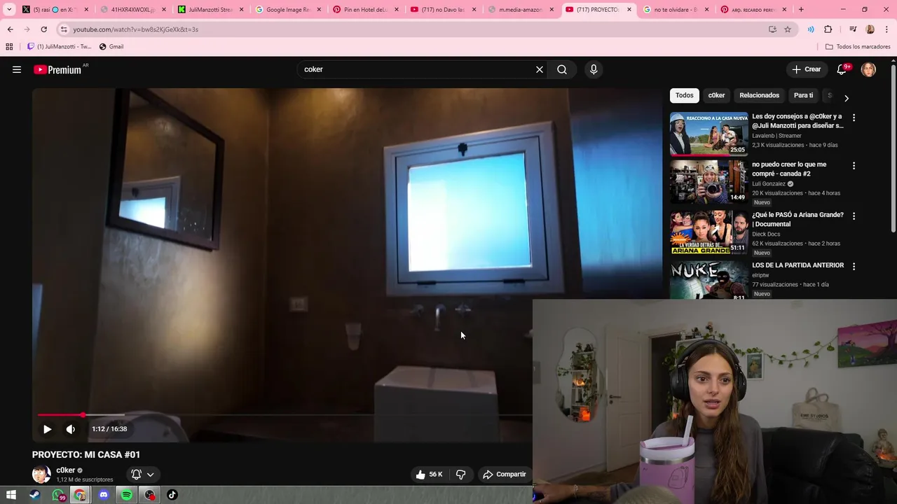Switch to JuliManzotti Stream tab
The width and height of the screenshot is (897, 504).
210,10
